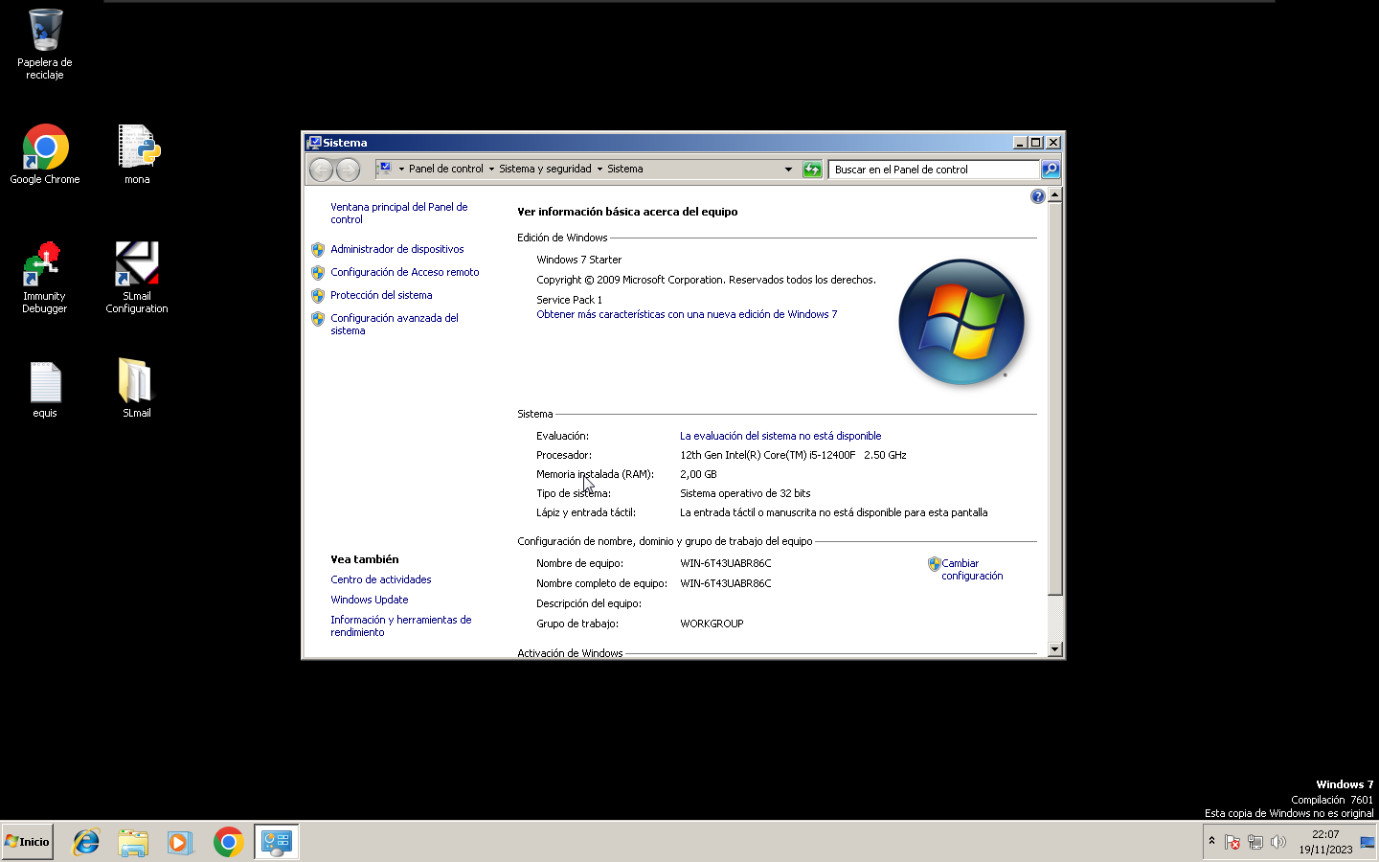Open the help question mark icon
Screen dimensions: 1379x862
pos(1037,196)
